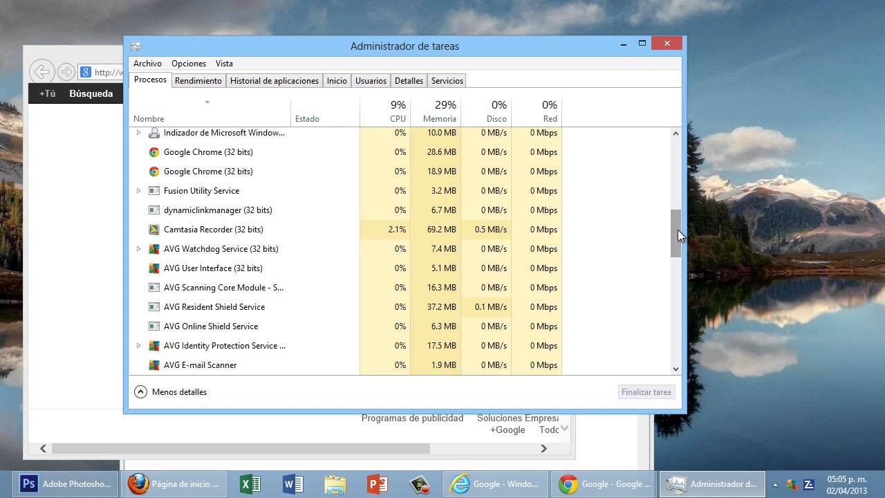Sort processes by Disco column
The width and height of the screenshot is (885, 498).
tap(486, 113)
